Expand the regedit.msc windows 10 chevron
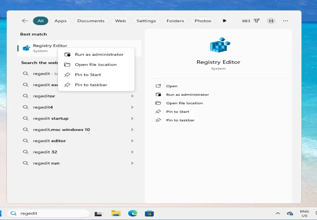317x220 pixels. pyautogui.click(x=132, y=129)
